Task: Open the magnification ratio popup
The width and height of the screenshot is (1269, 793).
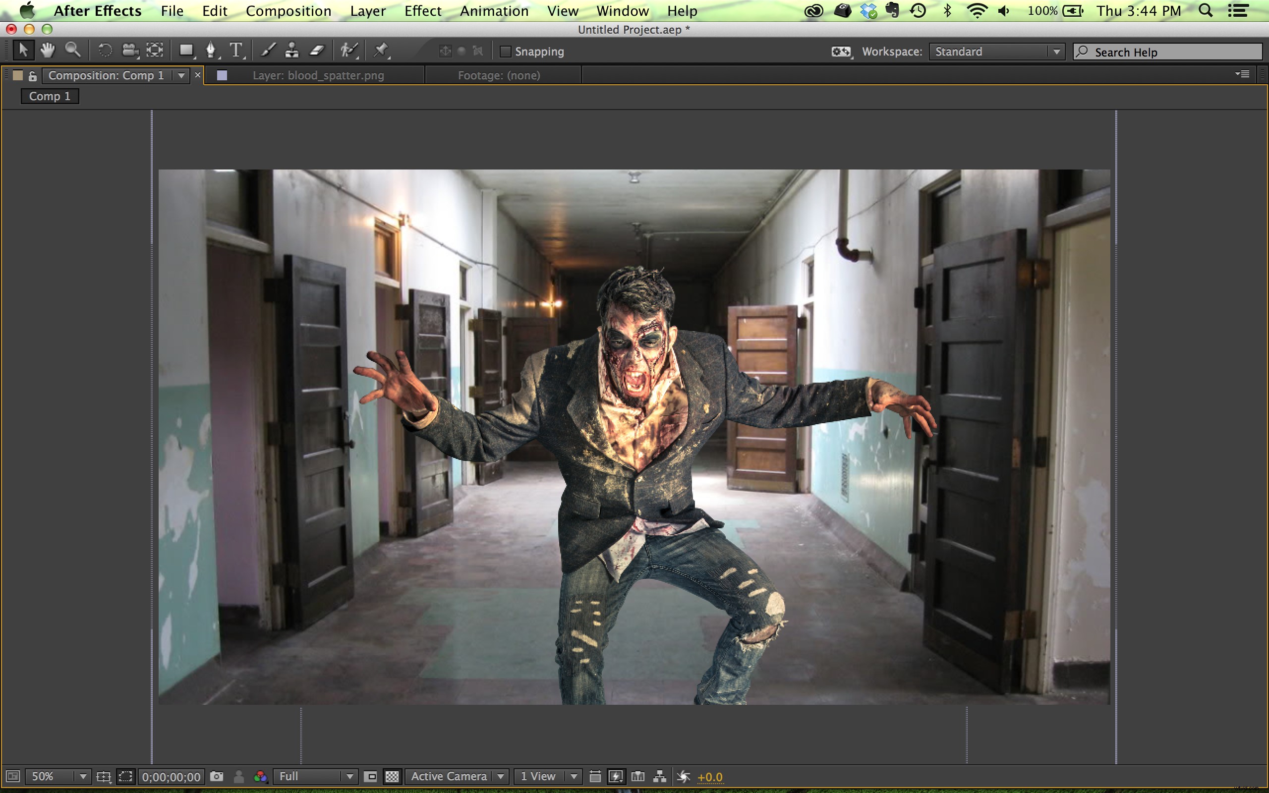Action: (x=58, y=777)
